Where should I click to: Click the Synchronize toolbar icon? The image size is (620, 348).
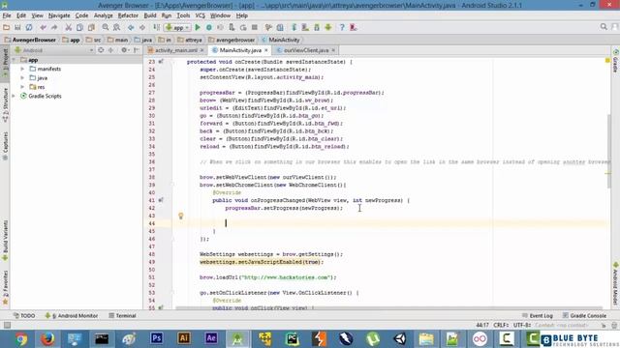coord(29,28)
